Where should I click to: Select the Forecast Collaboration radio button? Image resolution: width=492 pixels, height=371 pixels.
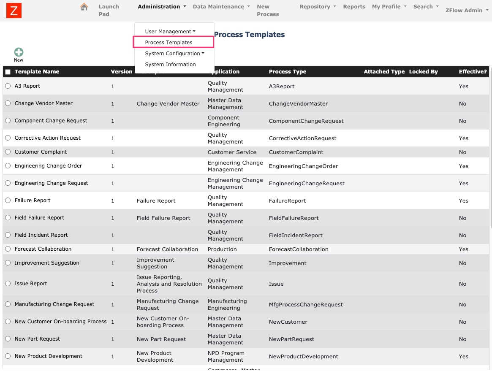pyautogui.click(x=8, y=249)
